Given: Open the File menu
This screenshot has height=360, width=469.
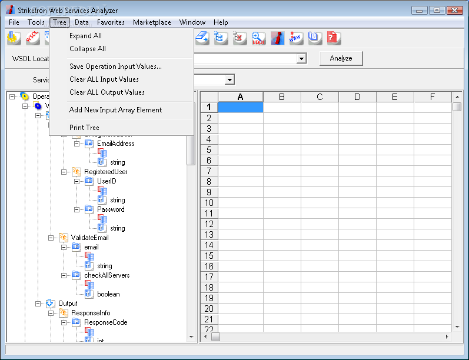Looking at the screenshot, I should pyautogui.click(x=14, y=22).
